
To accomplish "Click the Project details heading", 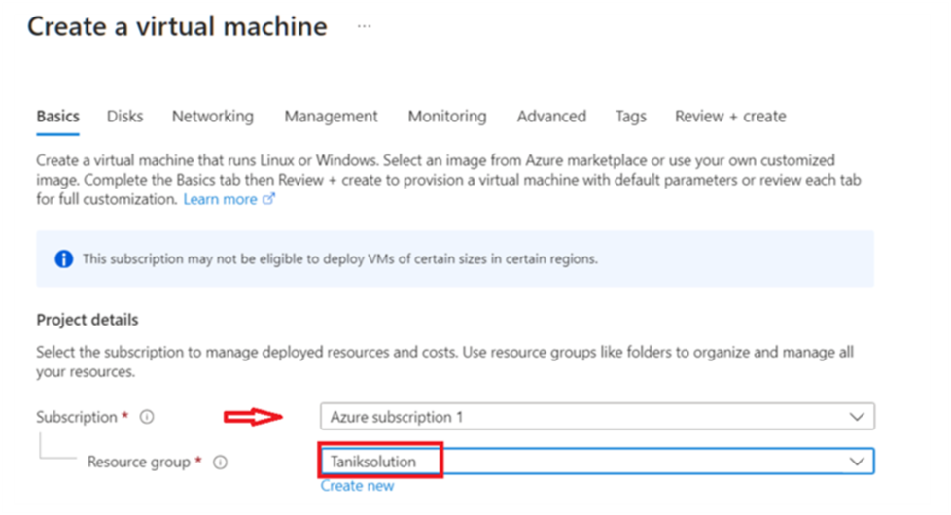I will coord(88,320).
